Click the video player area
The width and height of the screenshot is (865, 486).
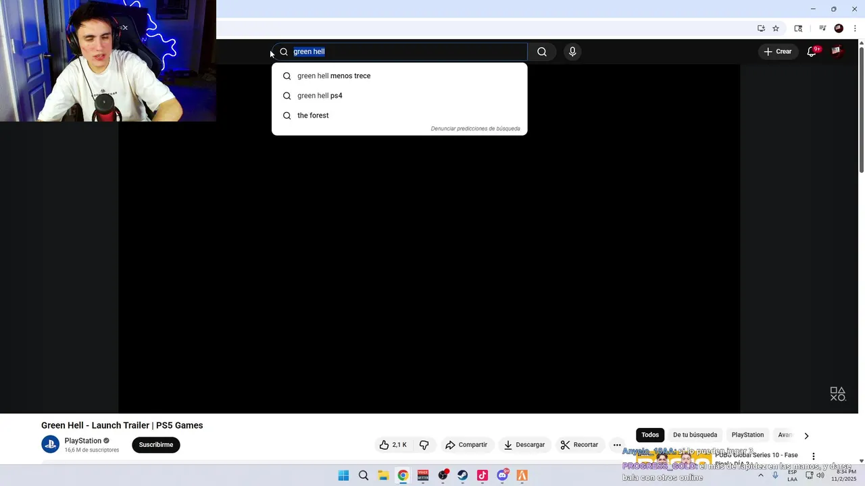429,240
